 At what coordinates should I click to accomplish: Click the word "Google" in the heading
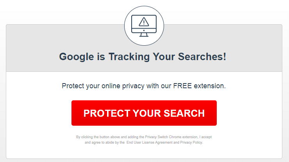click(x=75, y=56)
